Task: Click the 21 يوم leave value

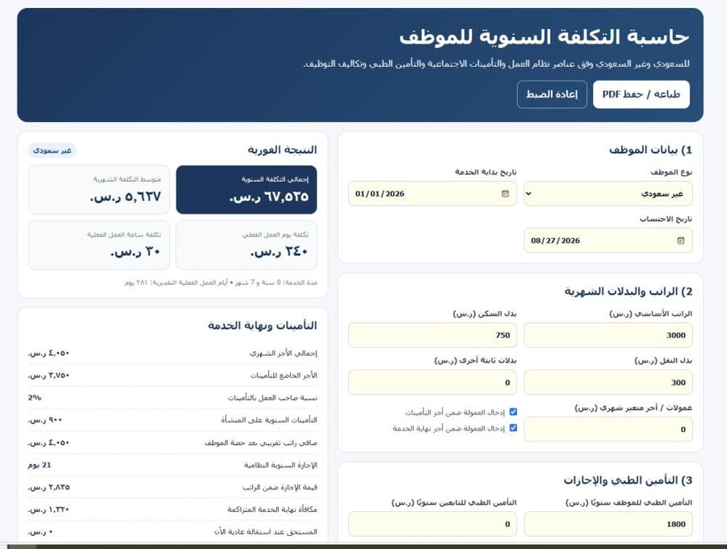Action: [40, 465]
